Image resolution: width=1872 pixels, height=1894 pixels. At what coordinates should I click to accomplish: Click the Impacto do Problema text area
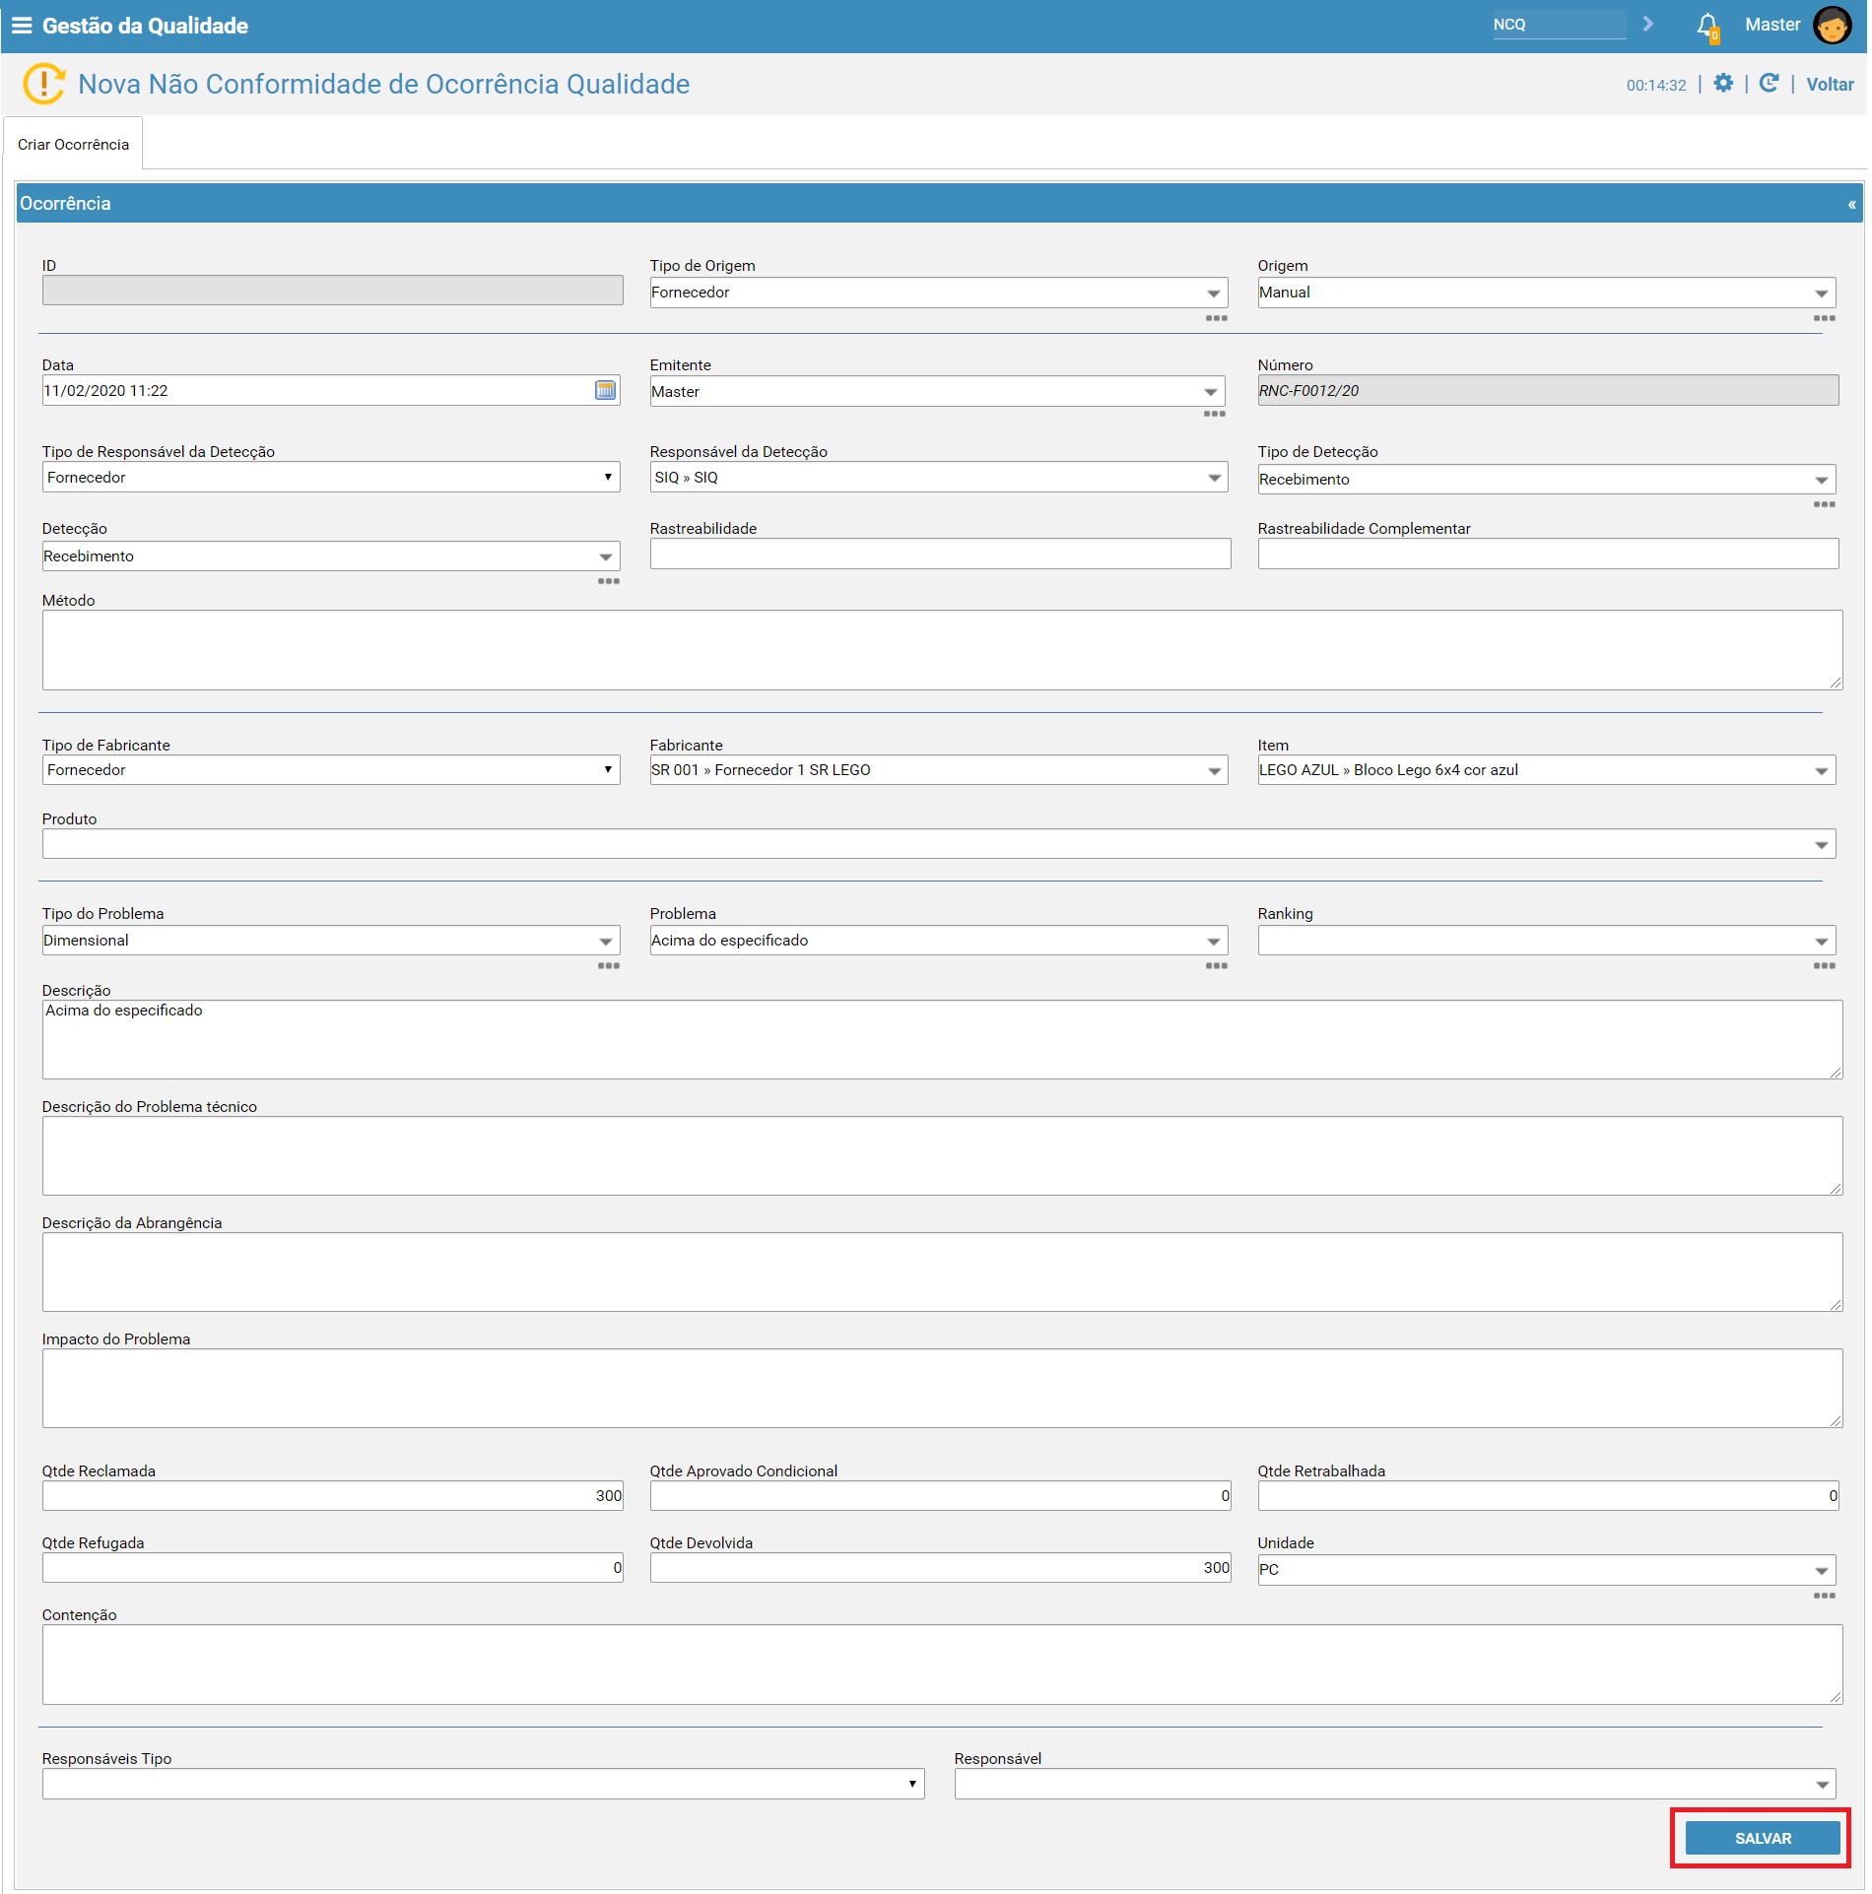942,1389
